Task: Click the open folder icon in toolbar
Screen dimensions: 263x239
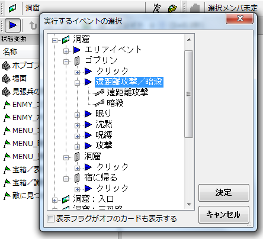Action: click(x=172, y=8)
